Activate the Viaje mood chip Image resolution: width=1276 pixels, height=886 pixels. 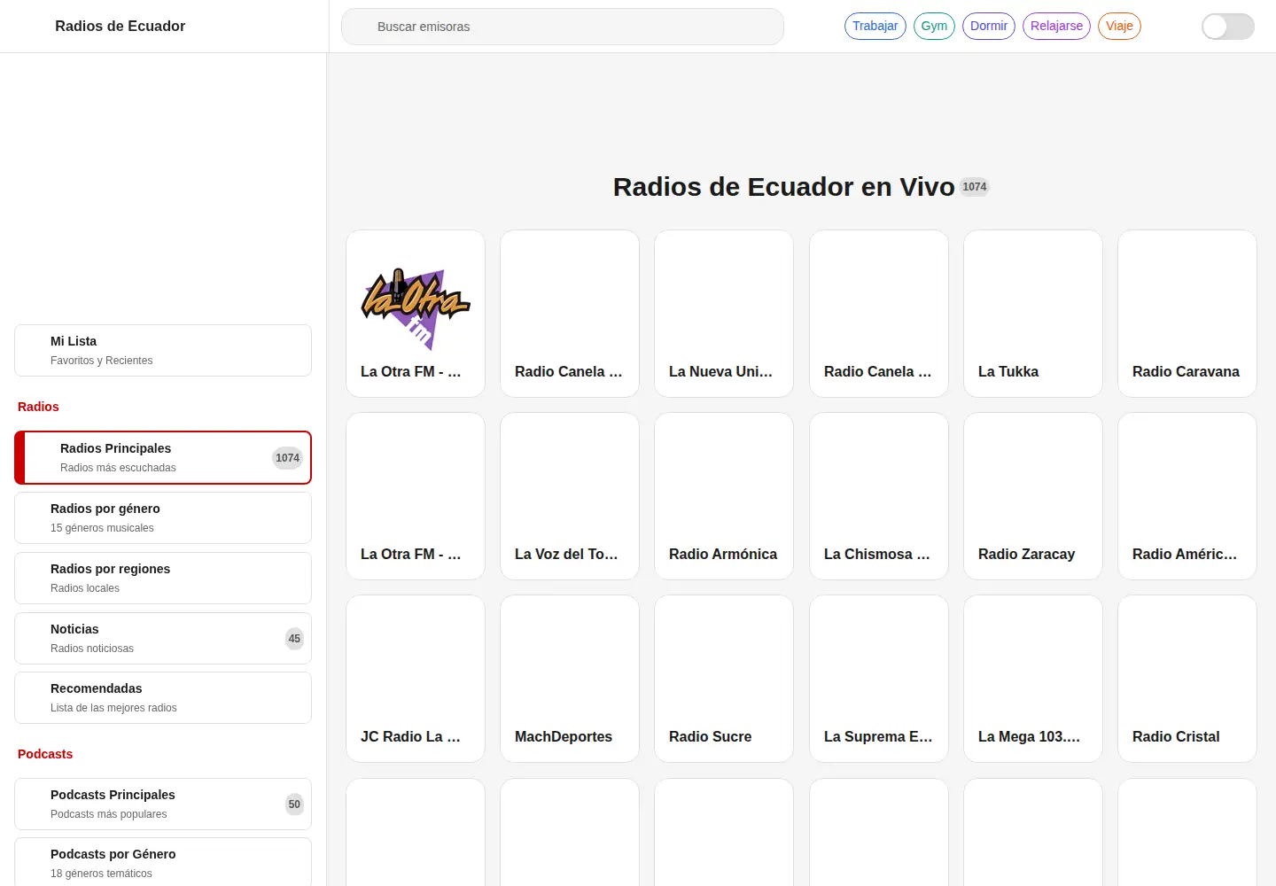coord(1119,26)
